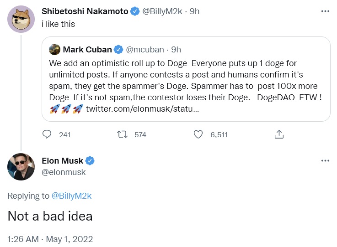Open Shibetoshi Nakamoto's doge avatar
This screenshot has width=337, height=247.
point(21,19)
